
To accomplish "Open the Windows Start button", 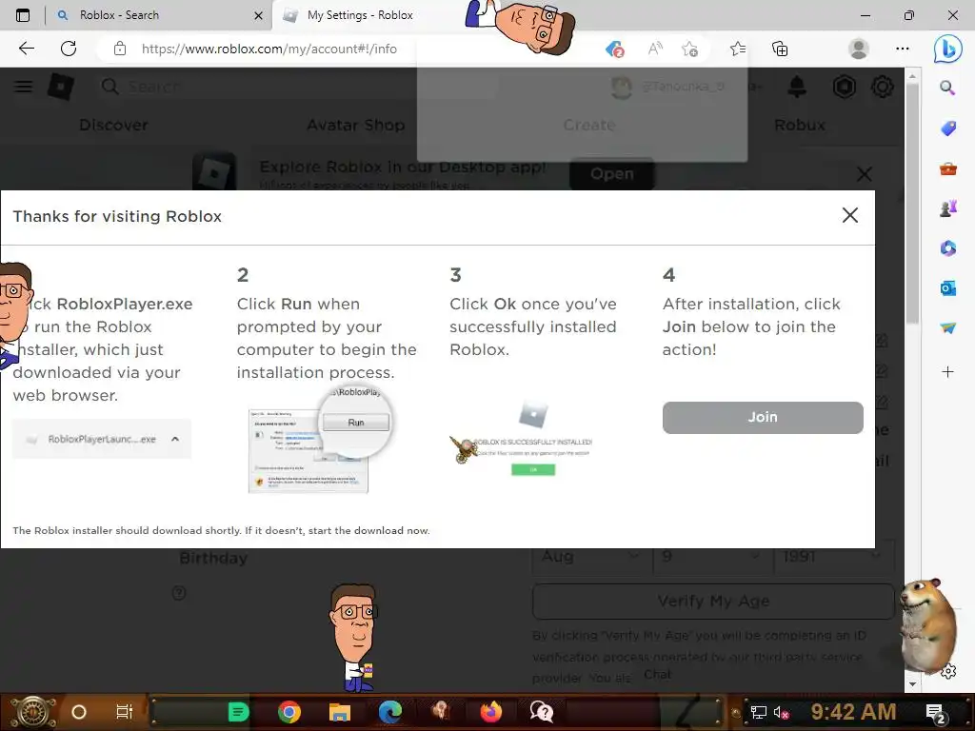I will coord(32,712).
